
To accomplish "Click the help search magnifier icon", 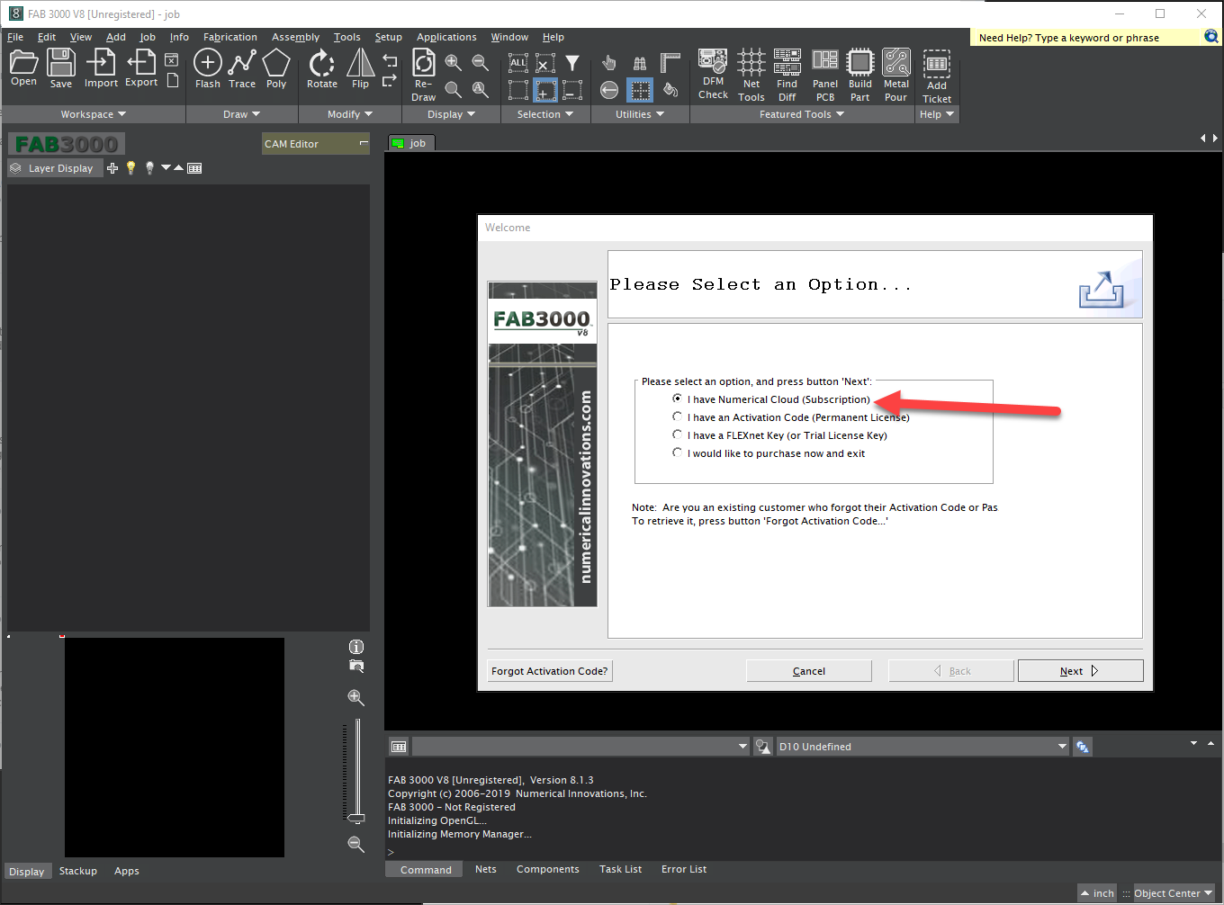I will (x=1211, y=37).
